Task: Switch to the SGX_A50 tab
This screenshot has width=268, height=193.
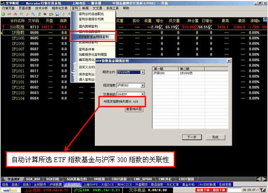Action: [33, 179]
